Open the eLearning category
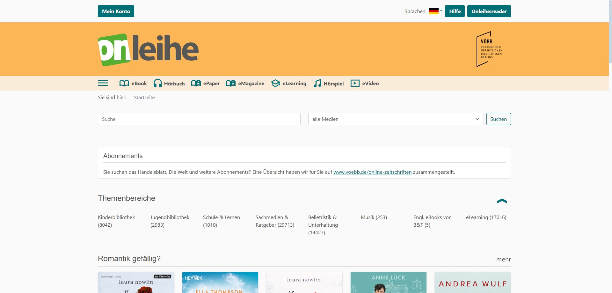This screenshot has width=612, height=293. tap(289, 83)
